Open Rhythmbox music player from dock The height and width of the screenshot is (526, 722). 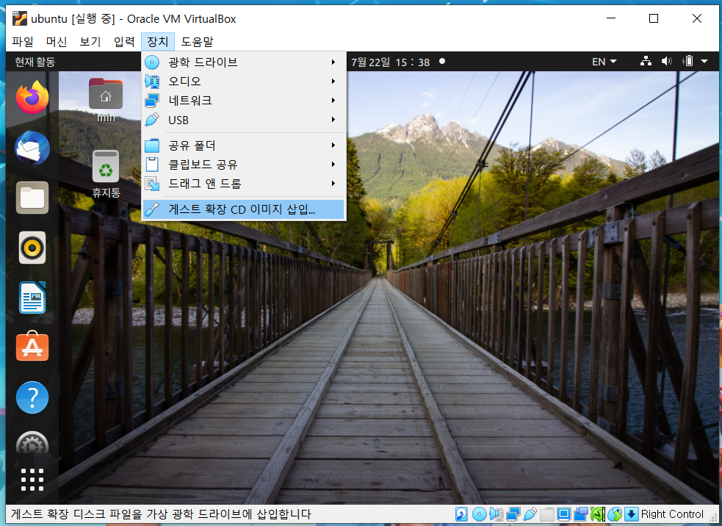pos(32,248)
